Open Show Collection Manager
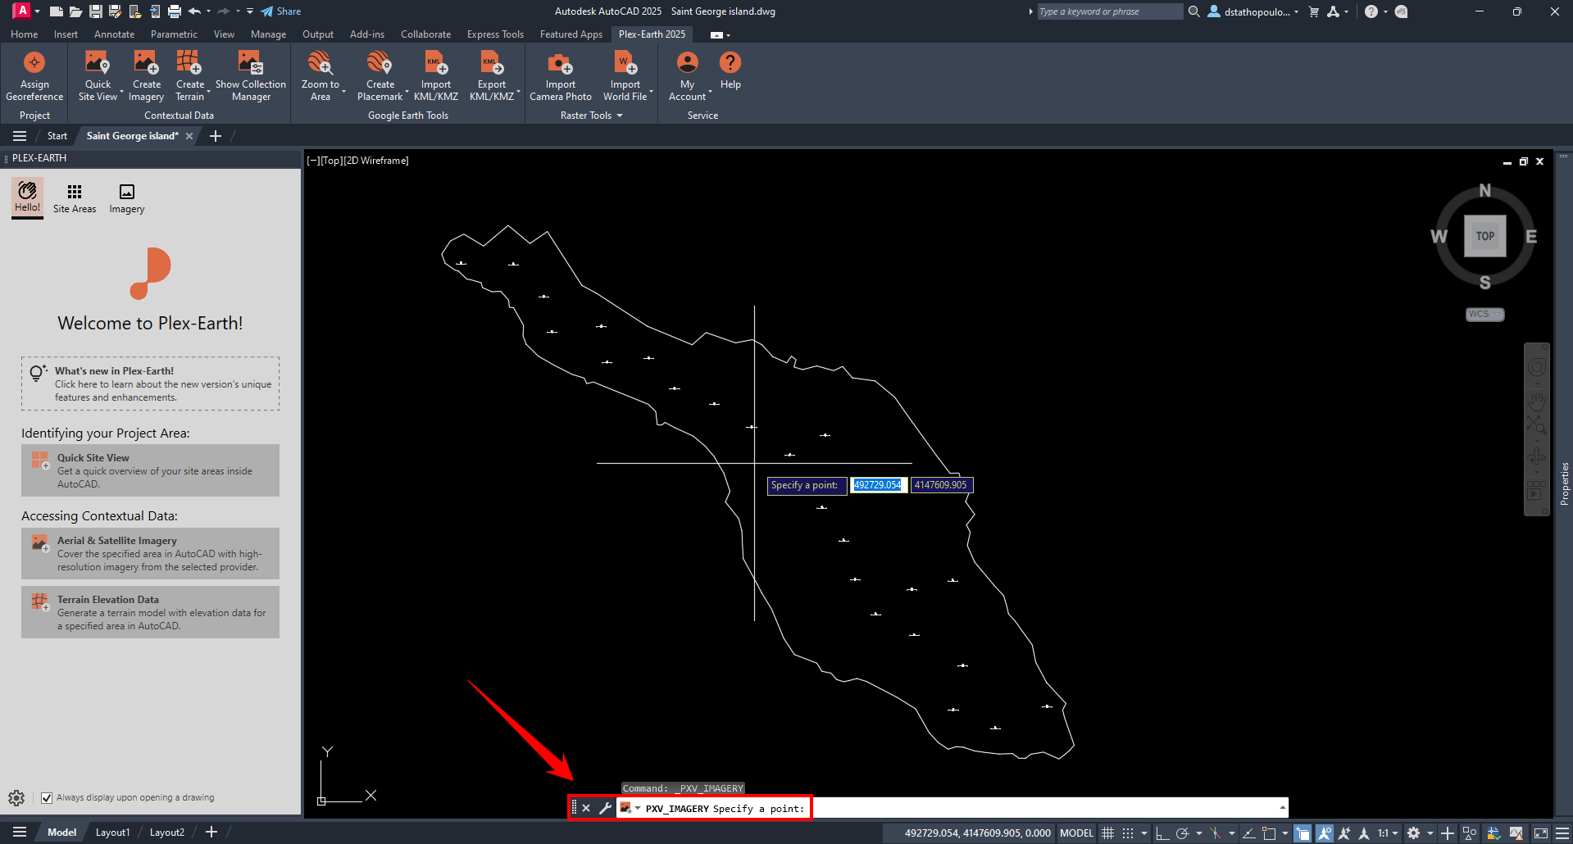Viewport: 1573px width, 844px height. tap(250, 63)
